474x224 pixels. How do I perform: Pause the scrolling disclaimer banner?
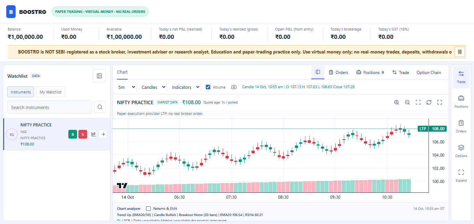[460, 52]
